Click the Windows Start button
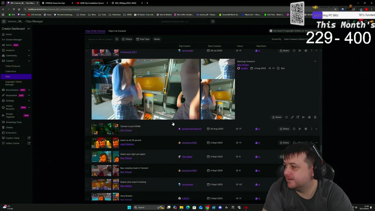 pos(129,207)
